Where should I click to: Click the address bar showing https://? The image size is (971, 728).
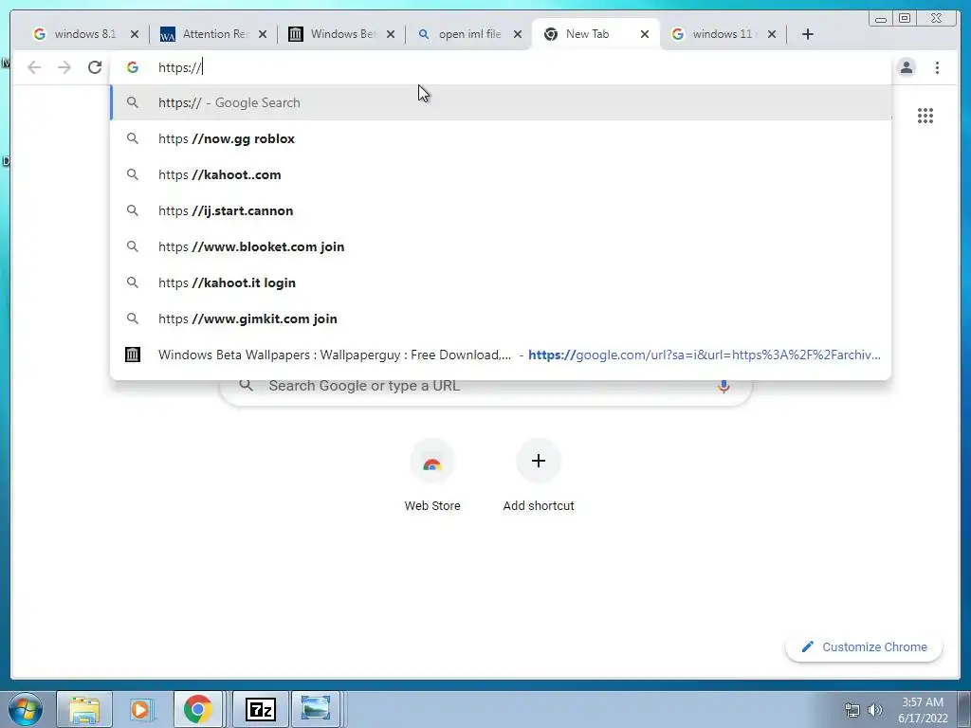(501, 67)
